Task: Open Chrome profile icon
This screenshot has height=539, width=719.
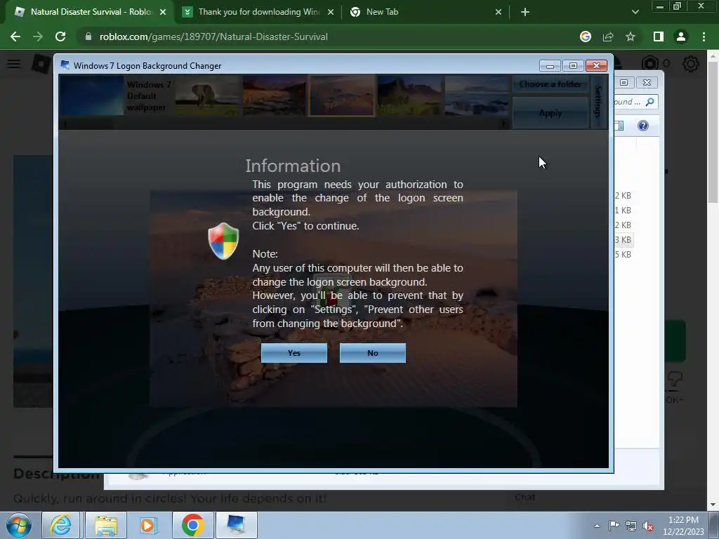Action: [681, 36]
